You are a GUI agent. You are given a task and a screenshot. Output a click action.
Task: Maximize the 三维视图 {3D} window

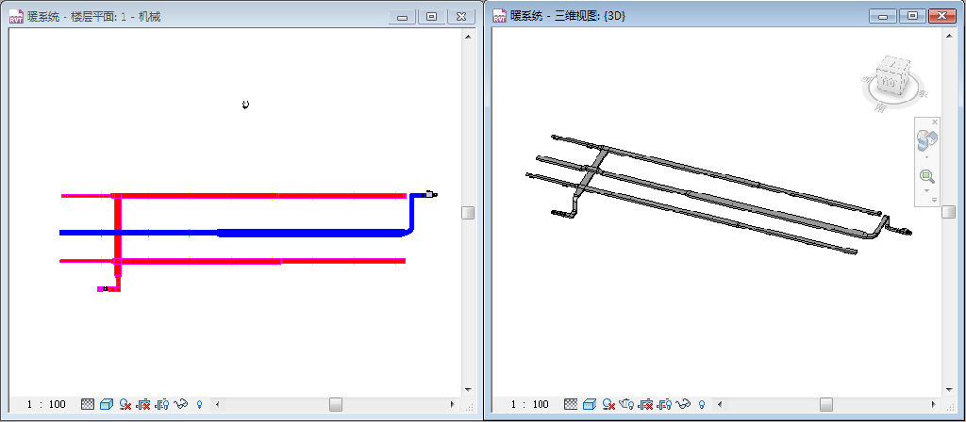click(x=912, y=17)
